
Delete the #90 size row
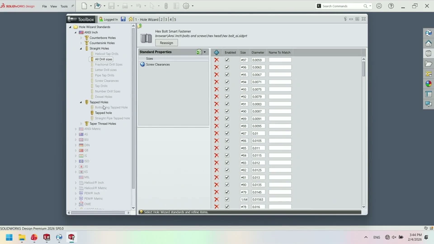tap(217, 111)
